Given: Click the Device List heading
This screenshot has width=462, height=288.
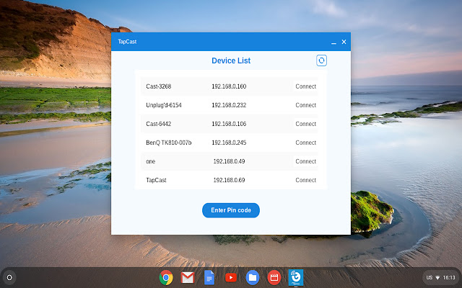Looking at the screenshot, I should tap(231, 60).
